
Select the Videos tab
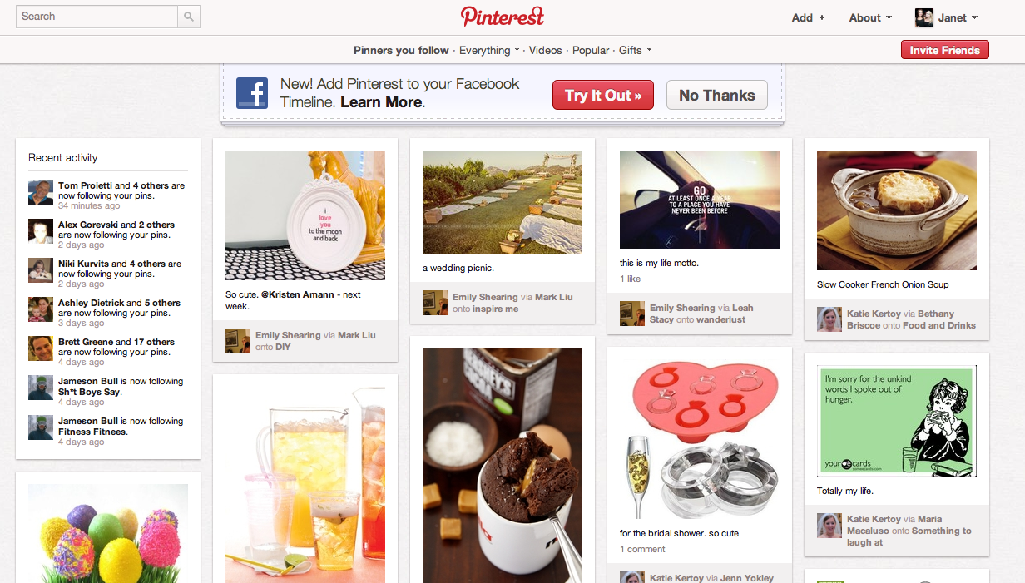pyautogui.click(x=545, y=50)
